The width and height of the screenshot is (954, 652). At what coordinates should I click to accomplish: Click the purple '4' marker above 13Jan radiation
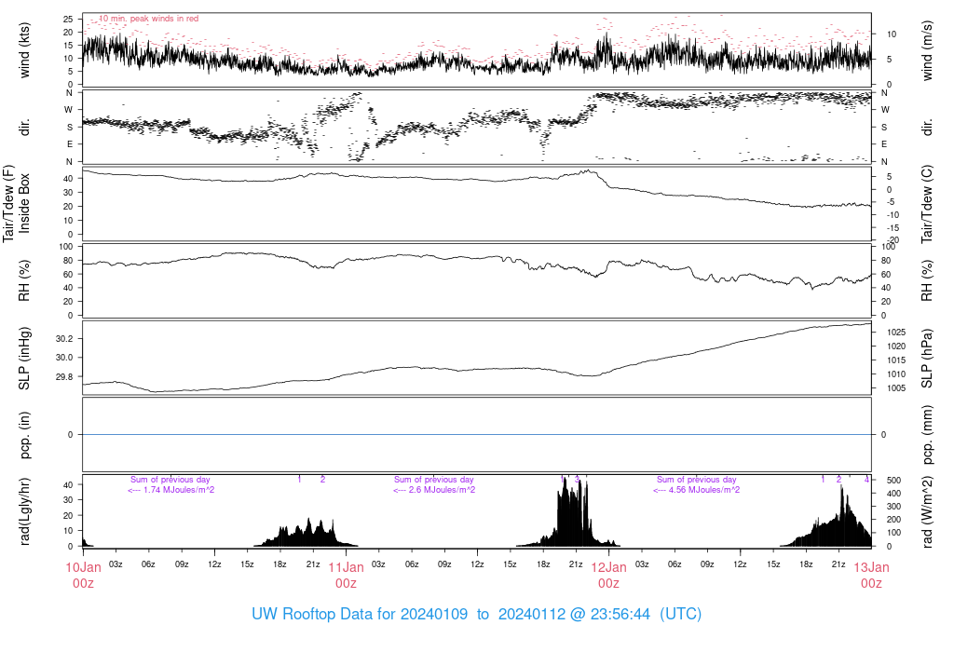867,480
